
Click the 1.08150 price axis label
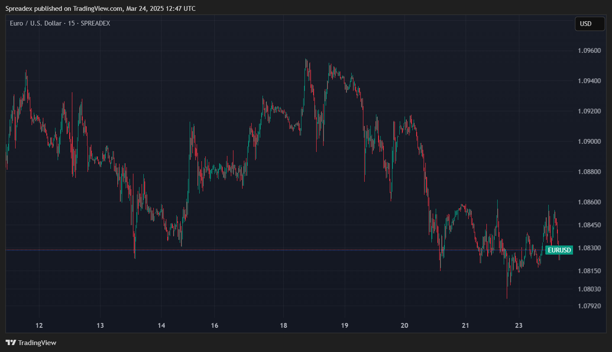pyautogui.click(x=589, y=271)
